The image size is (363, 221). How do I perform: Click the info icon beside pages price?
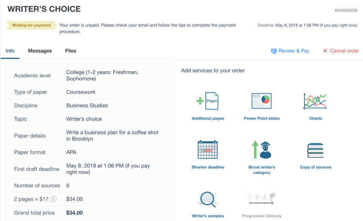(x=53, y=199)
